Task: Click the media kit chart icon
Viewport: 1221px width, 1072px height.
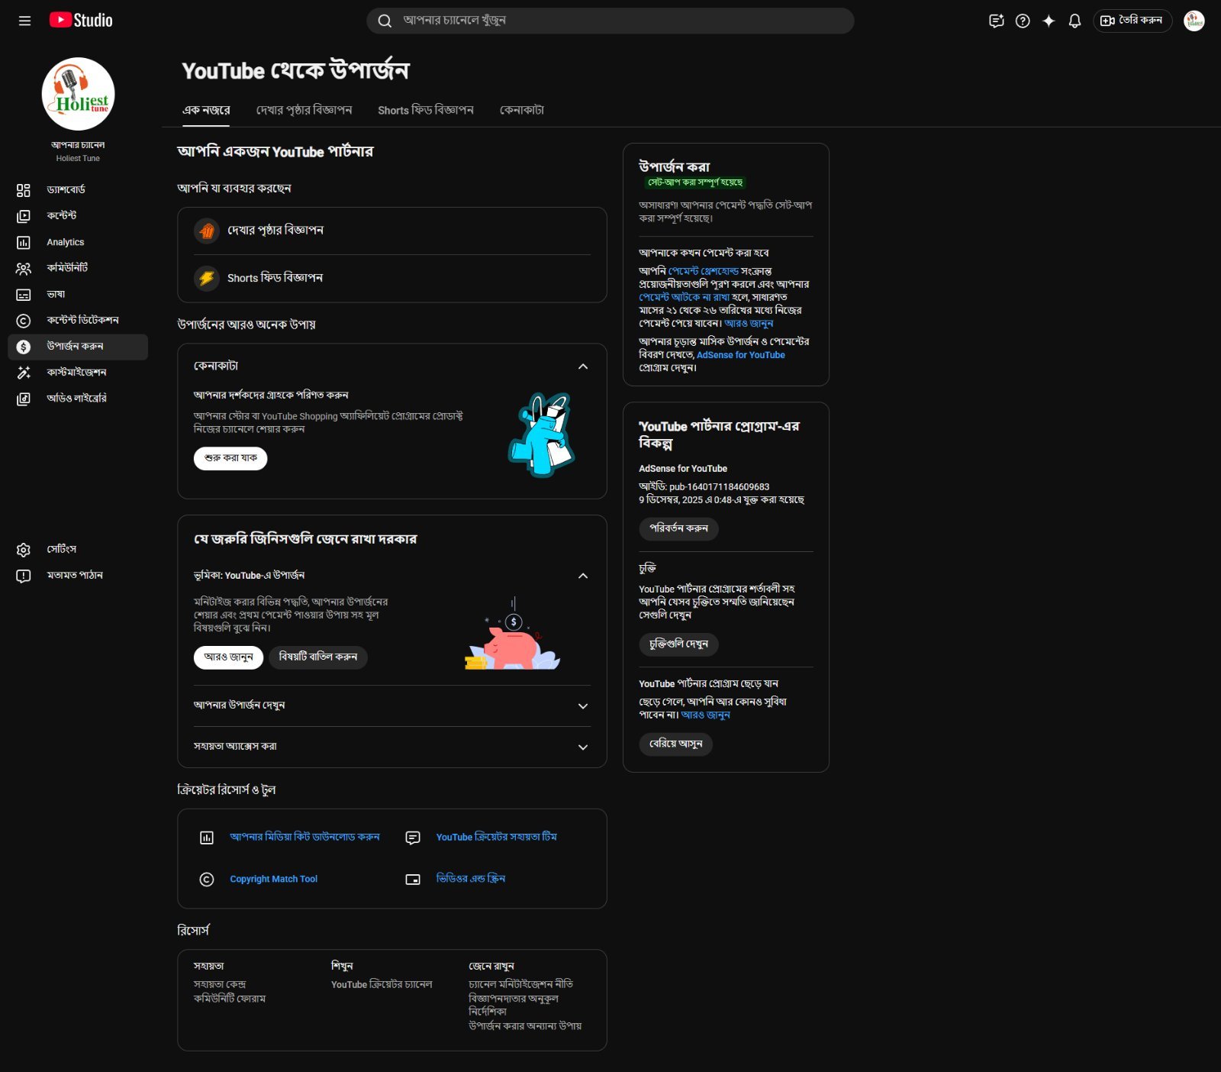Action: tap(207, 838)
